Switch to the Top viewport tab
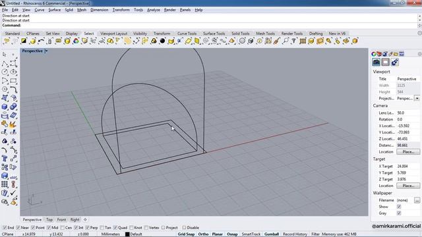 49,219
